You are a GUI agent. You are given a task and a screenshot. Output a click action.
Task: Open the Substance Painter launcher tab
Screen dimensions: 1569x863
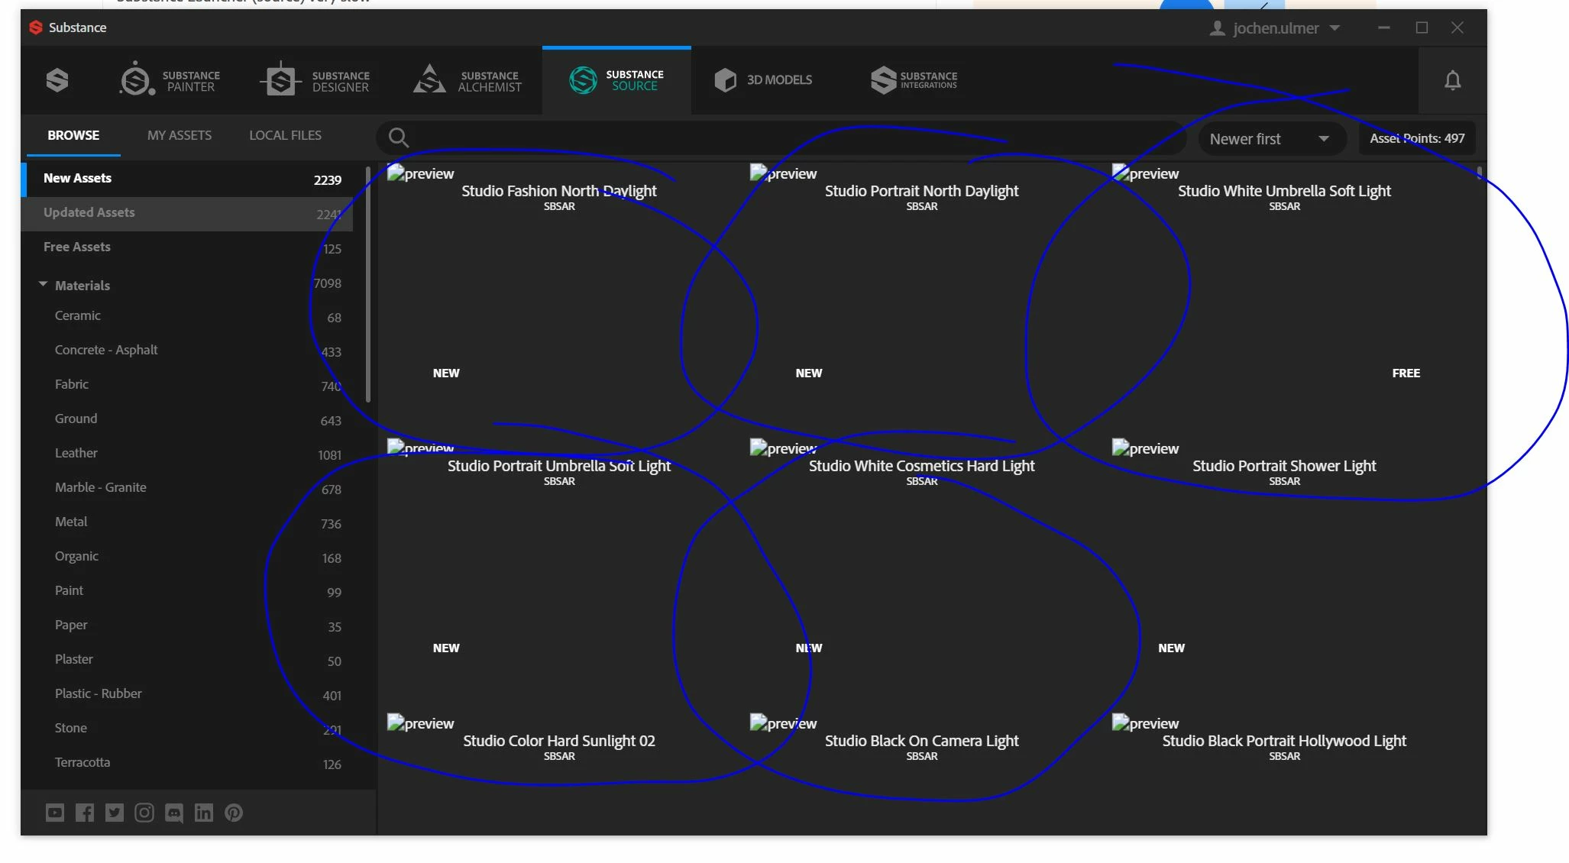170,80
